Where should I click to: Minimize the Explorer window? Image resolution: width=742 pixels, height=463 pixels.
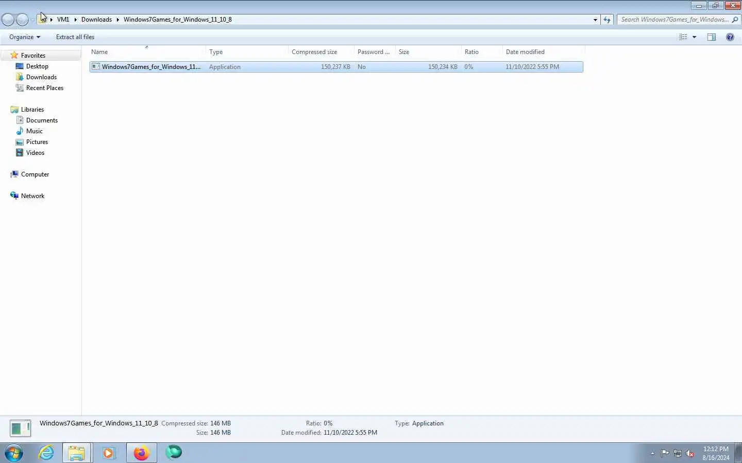point(699,6)
